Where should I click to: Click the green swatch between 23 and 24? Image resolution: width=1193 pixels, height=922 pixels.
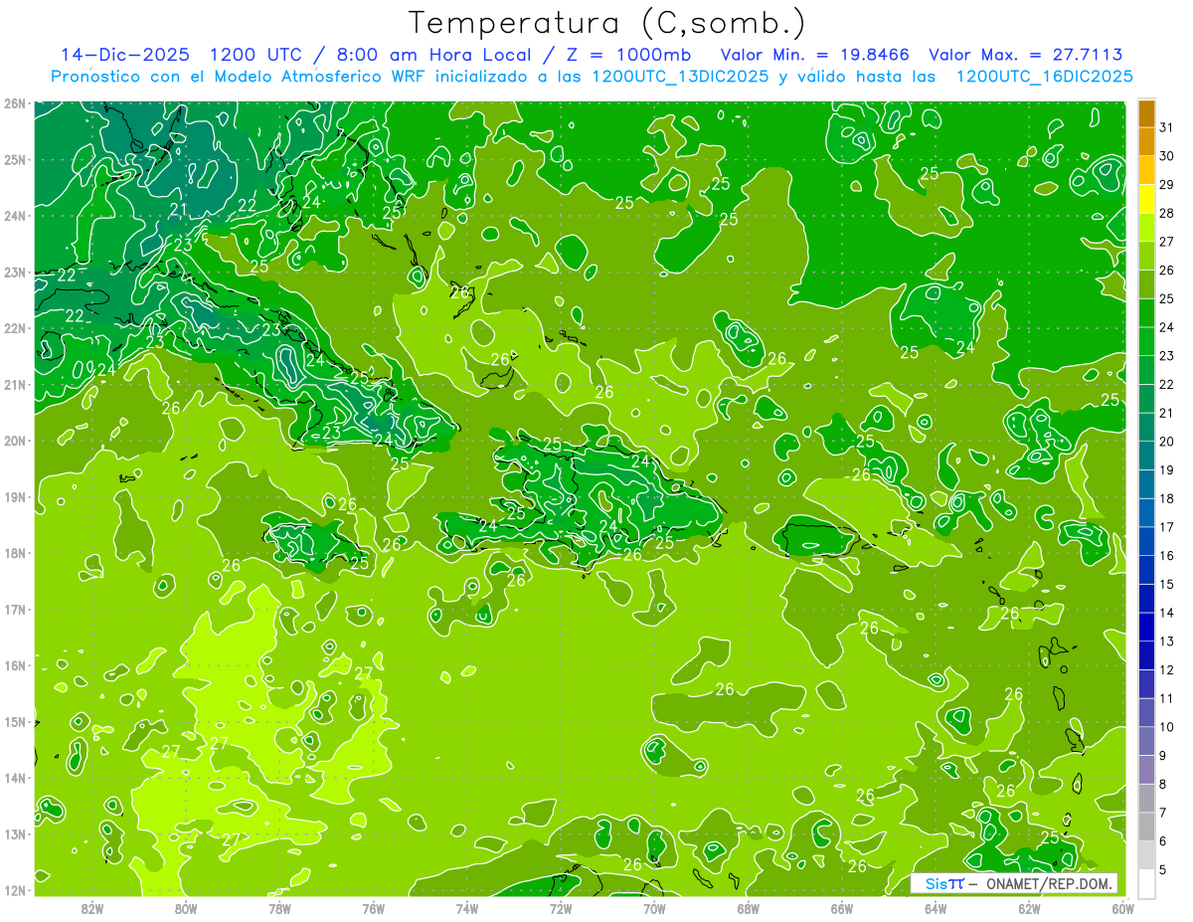(x=1146, y=342)
